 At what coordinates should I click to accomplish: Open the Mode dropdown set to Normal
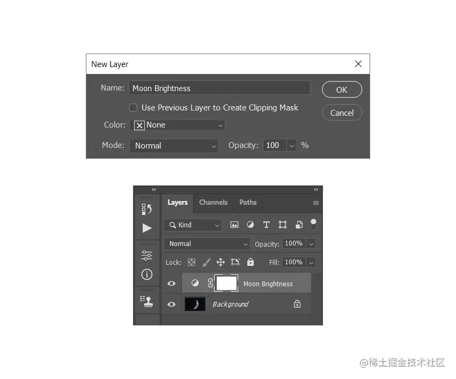point(174,145)
